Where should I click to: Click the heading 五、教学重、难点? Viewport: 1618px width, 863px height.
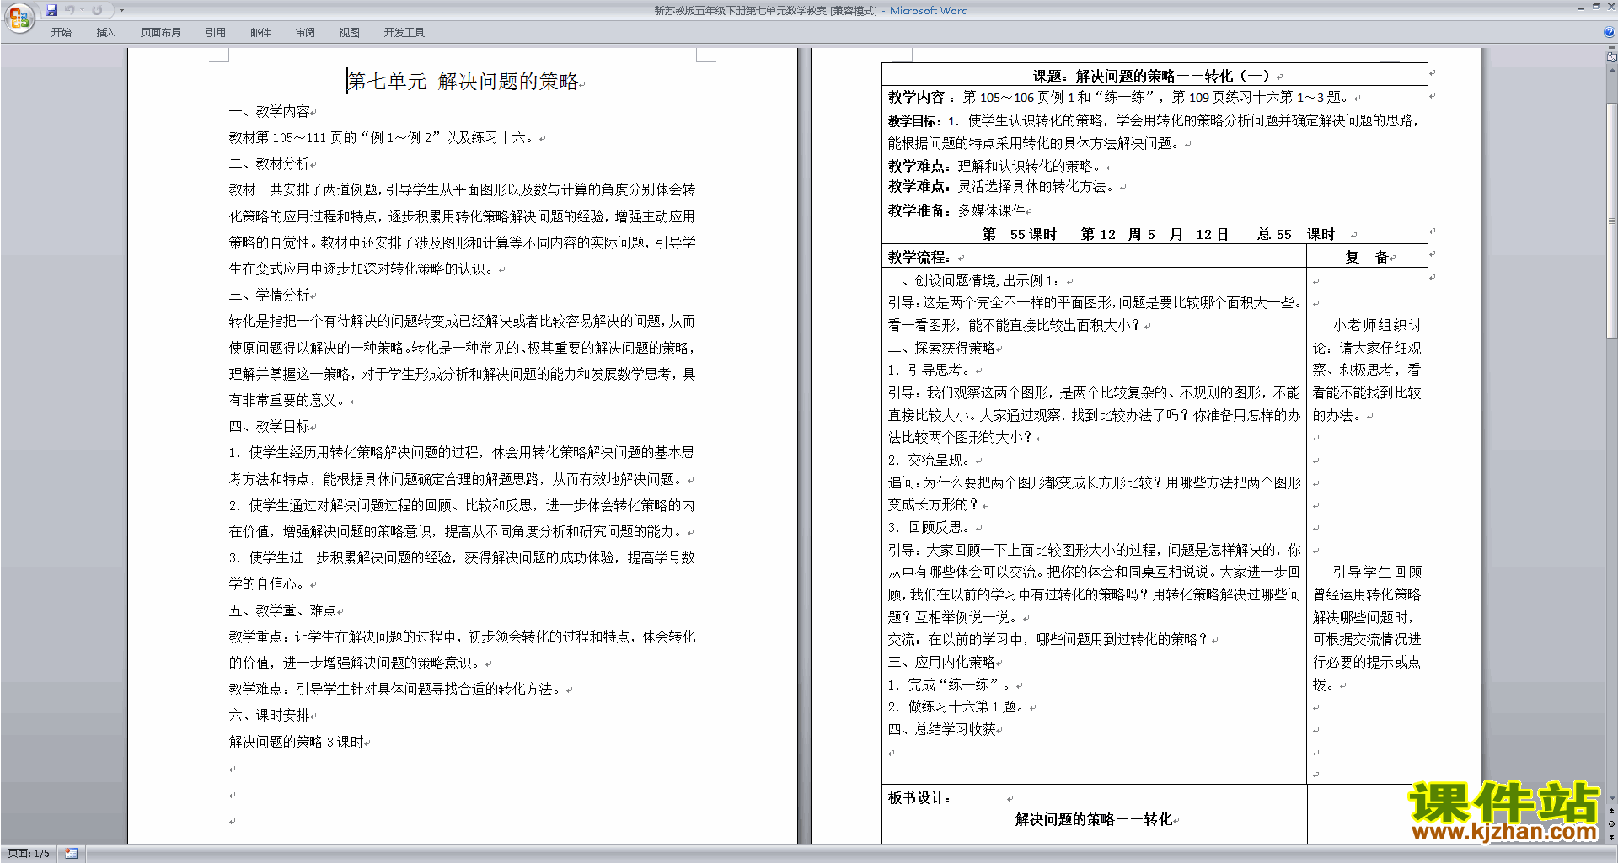[x=282, y=610]
